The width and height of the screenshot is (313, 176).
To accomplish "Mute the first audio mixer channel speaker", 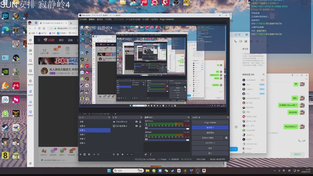I will click(146, 128).
